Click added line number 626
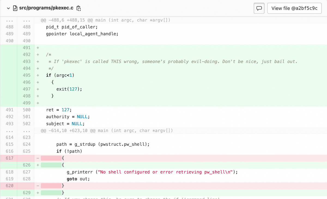 click(27, 165)
